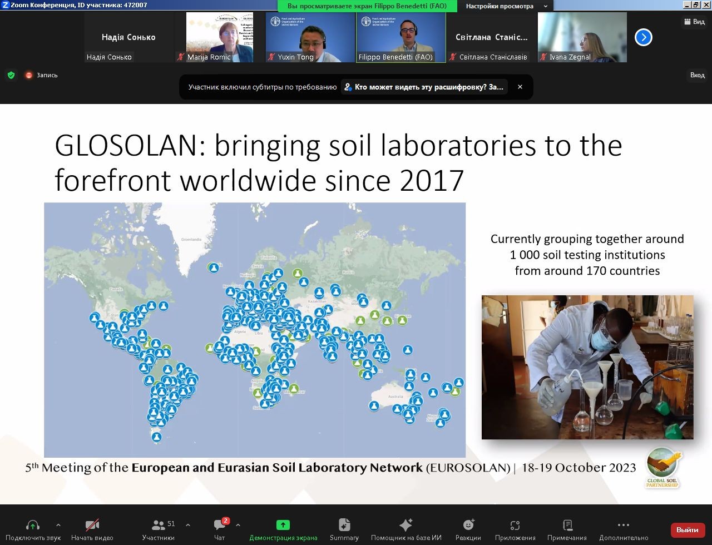Screen dimensions: 712x545
Task: Click 'Кто может видеть эту расшифровку' link
Action: click(x=424, y=87)
